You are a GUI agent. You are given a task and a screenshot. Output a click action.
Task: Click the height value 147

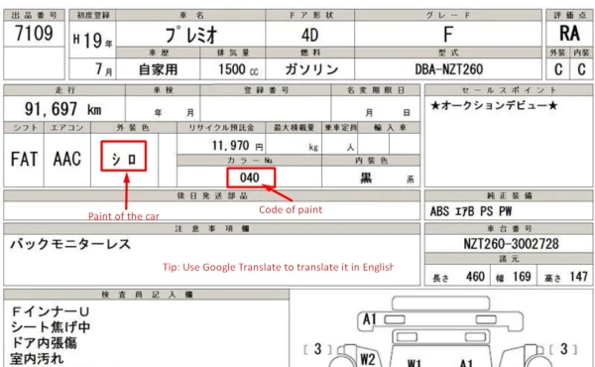click(x=579, y=277)
